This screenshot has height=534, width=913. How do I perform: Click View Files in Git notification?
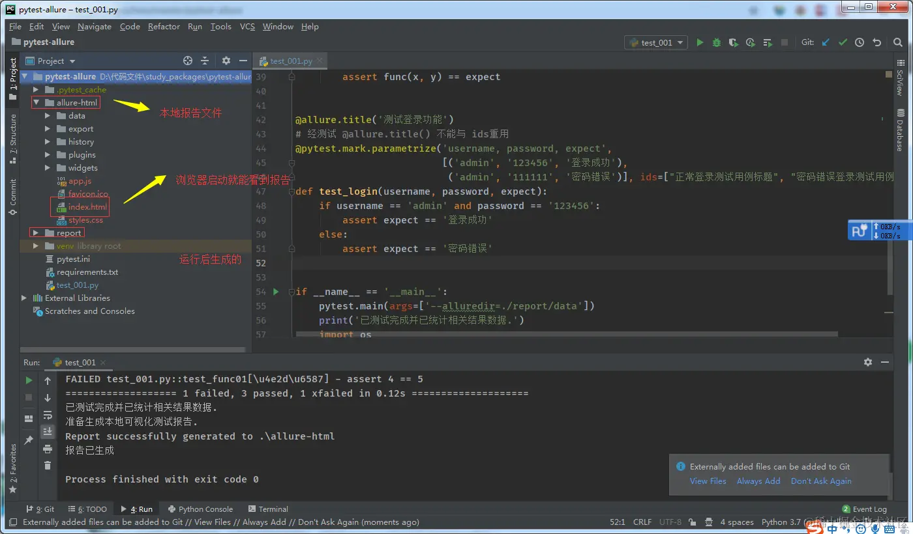(x=708, y=481)
